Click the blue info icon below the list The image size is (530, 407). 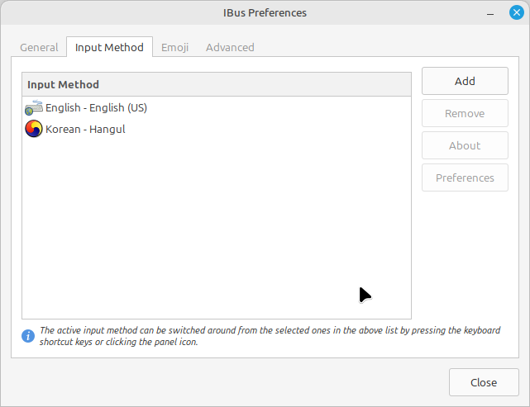(28, 336)
